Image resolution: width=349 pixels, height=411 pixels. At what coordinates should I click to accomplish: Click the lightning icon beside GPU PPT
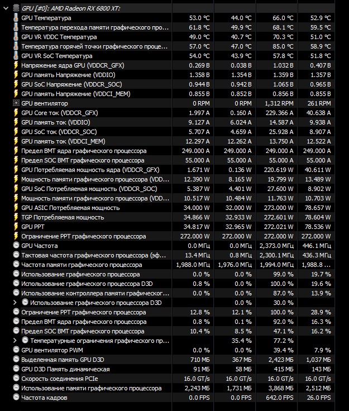click(16, 227)
